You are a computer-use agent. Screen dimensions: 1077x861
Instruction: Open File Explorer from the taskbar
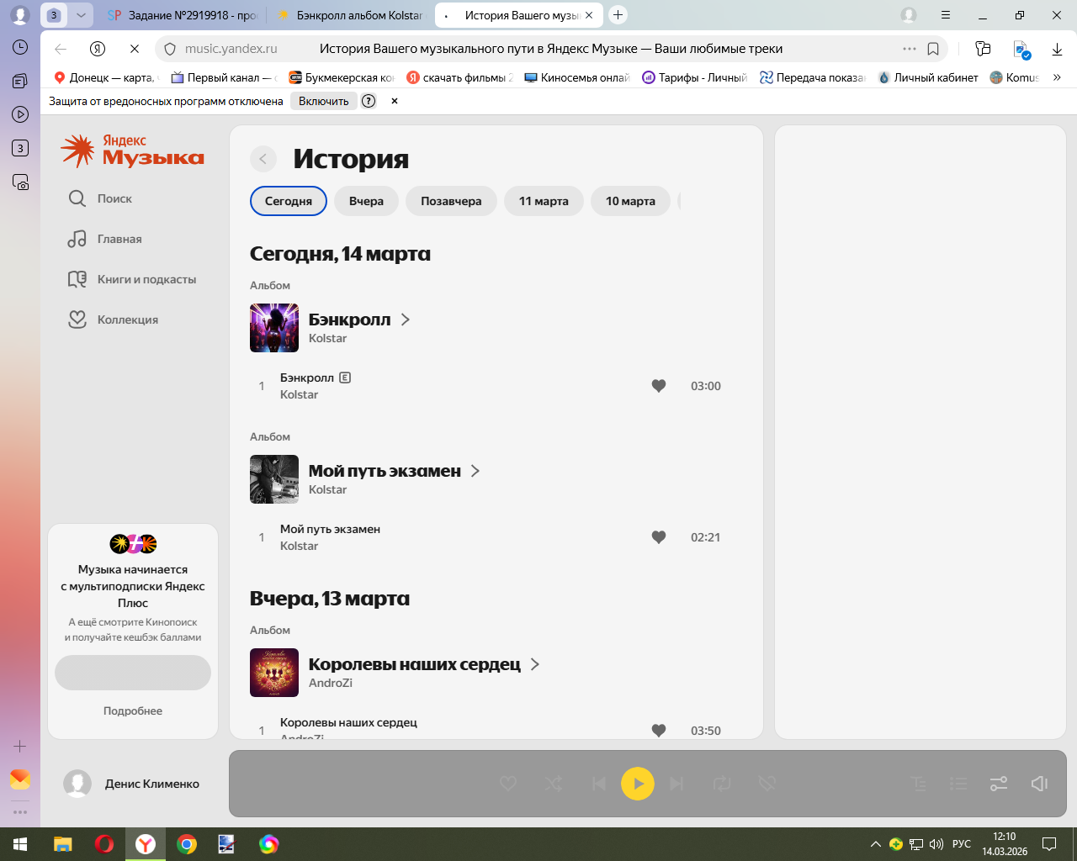pyautogui.click(x=62, y=844)
